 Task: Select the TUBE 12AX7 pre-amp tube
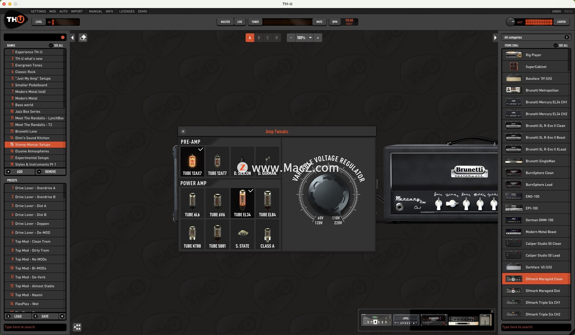192,162
